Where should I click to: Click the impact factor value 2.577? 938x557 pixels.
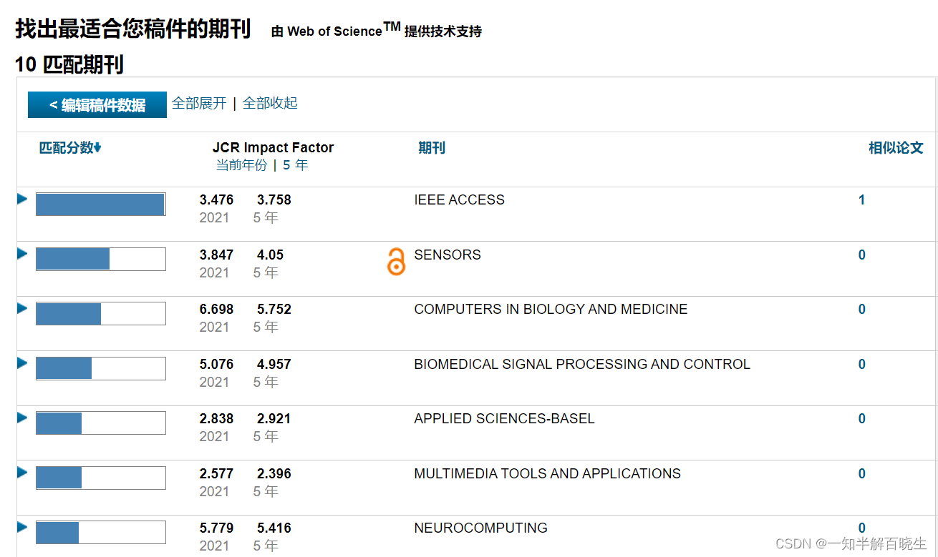coord(216,474)
